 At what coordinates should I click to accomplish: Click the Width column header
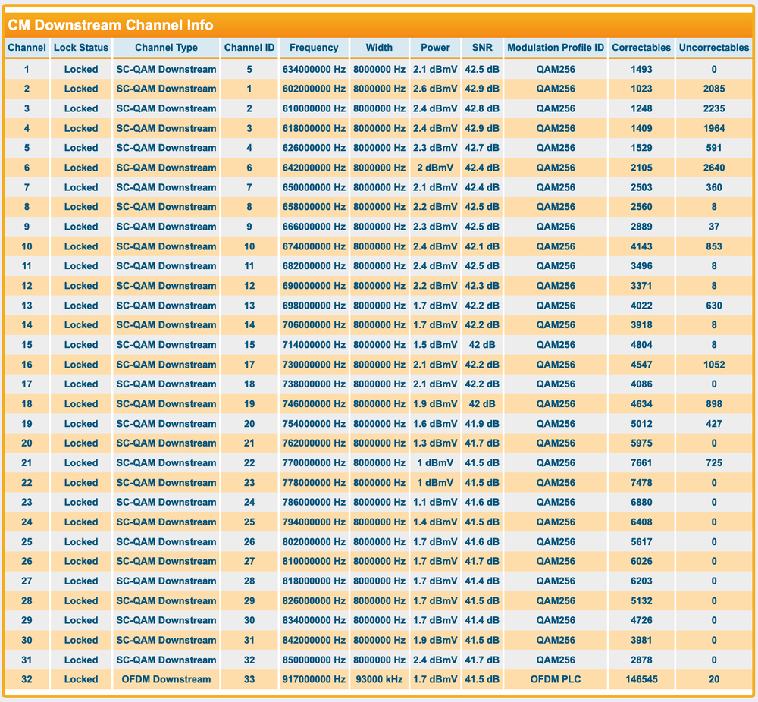point(379,47)
